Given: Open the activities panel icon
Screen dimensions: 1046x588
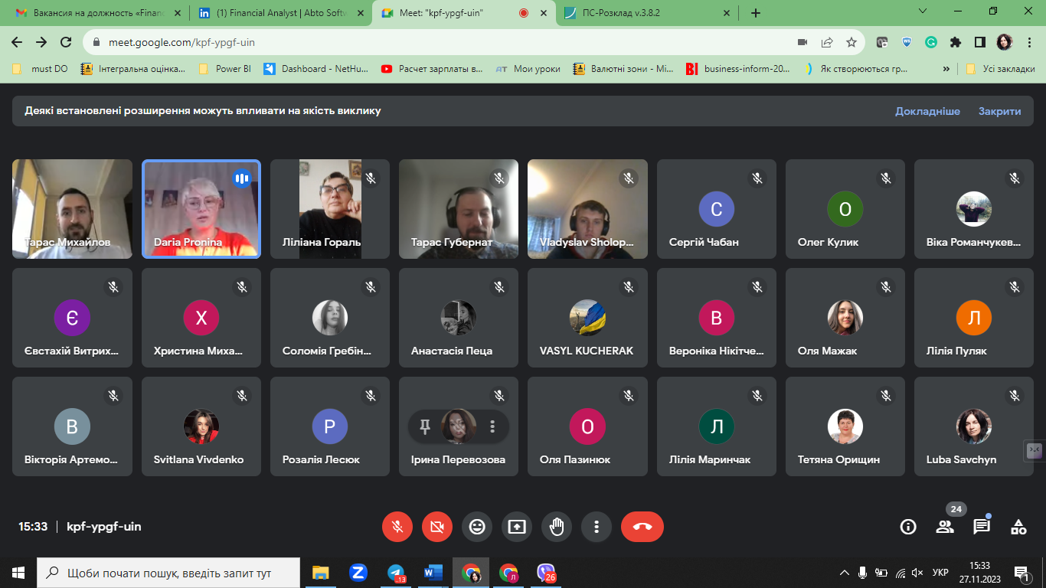Looking at the screenshot, I should point(1018,527).
